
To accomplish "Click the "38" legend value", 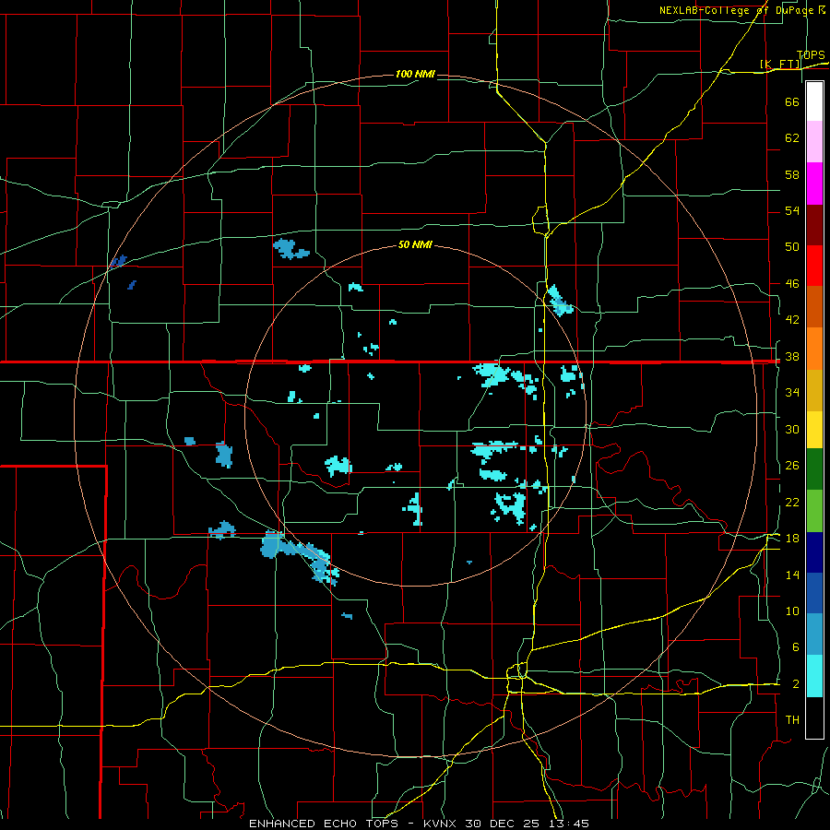I will click(x=792, y=356).
